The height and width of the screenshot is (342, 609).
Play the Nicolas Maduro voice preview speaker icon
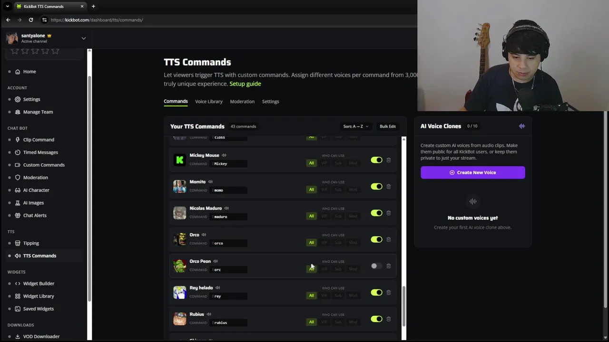(226, 208)
